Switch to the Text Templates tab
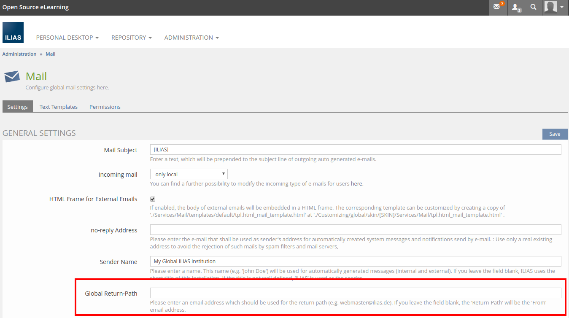This screenshot has width=569, height=318. 59,107
